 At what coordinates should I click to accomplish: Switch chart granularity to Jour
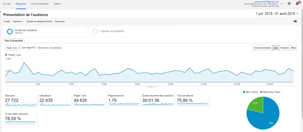(275, 48)
